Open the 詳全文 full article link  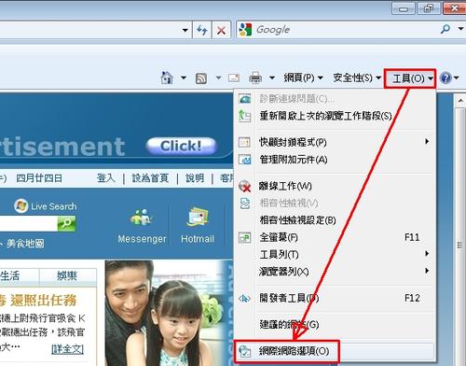pos(68,349)
